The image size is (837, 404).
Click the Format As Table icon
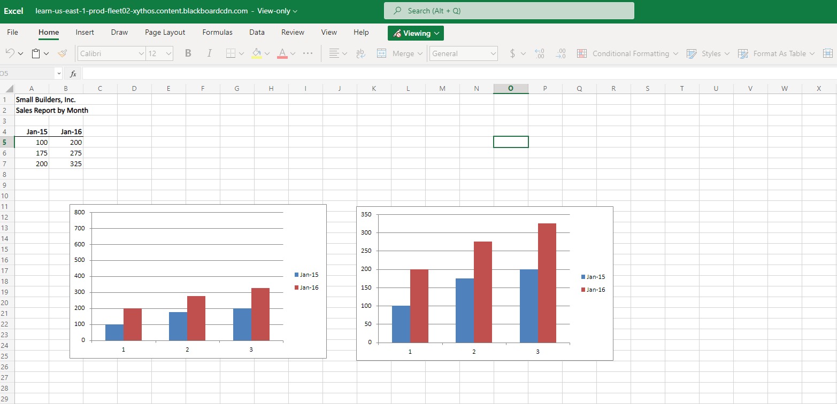(x=743, y=53)
